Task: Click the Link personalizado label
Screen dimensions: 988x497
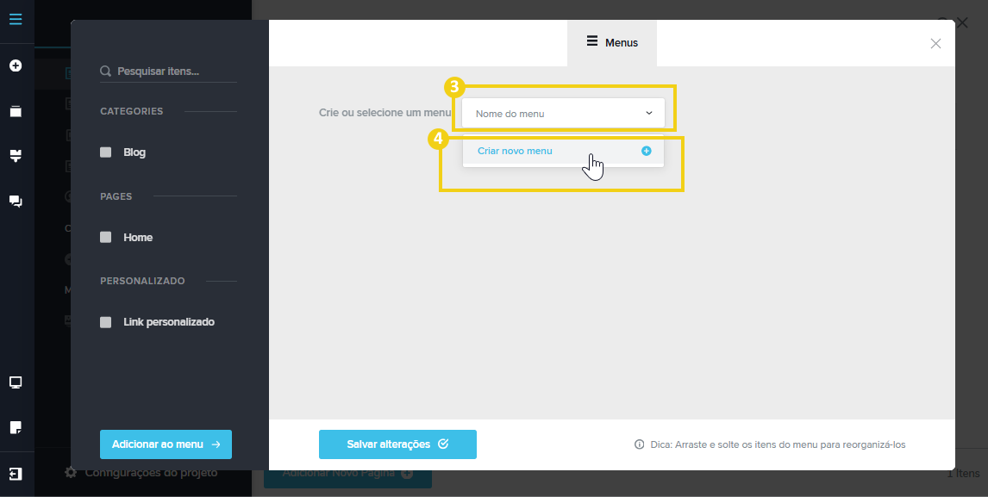Action: pyautogui.click(x=169, y=322)
